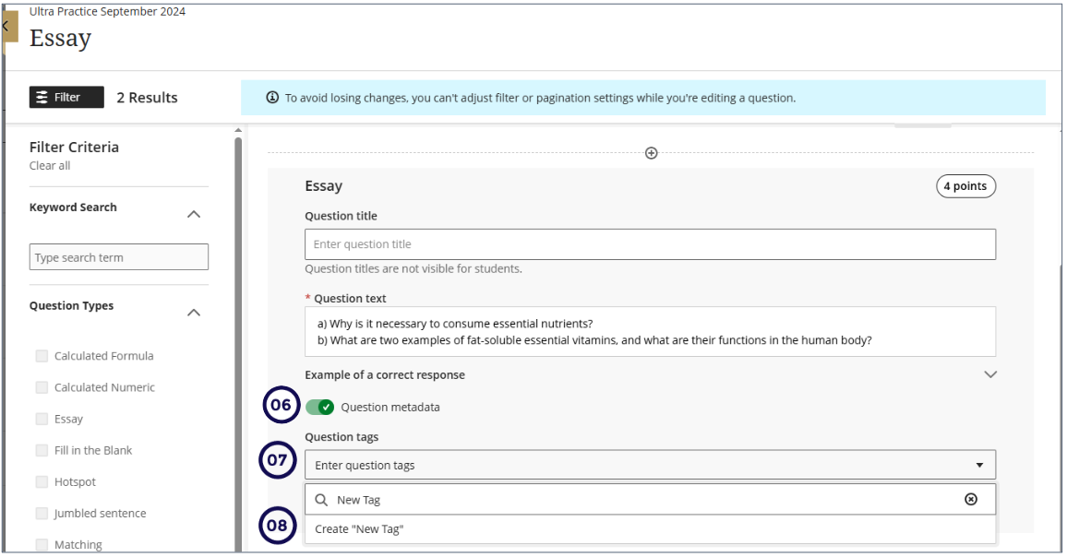Open the Filter button

click(66, 98)
